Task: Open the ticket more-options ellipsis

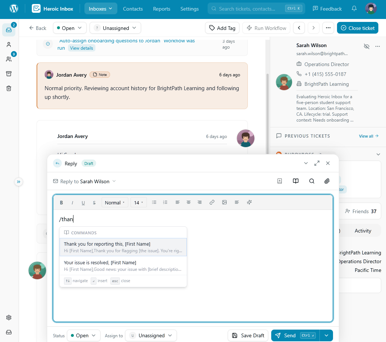Action: (x=328, y=28)
